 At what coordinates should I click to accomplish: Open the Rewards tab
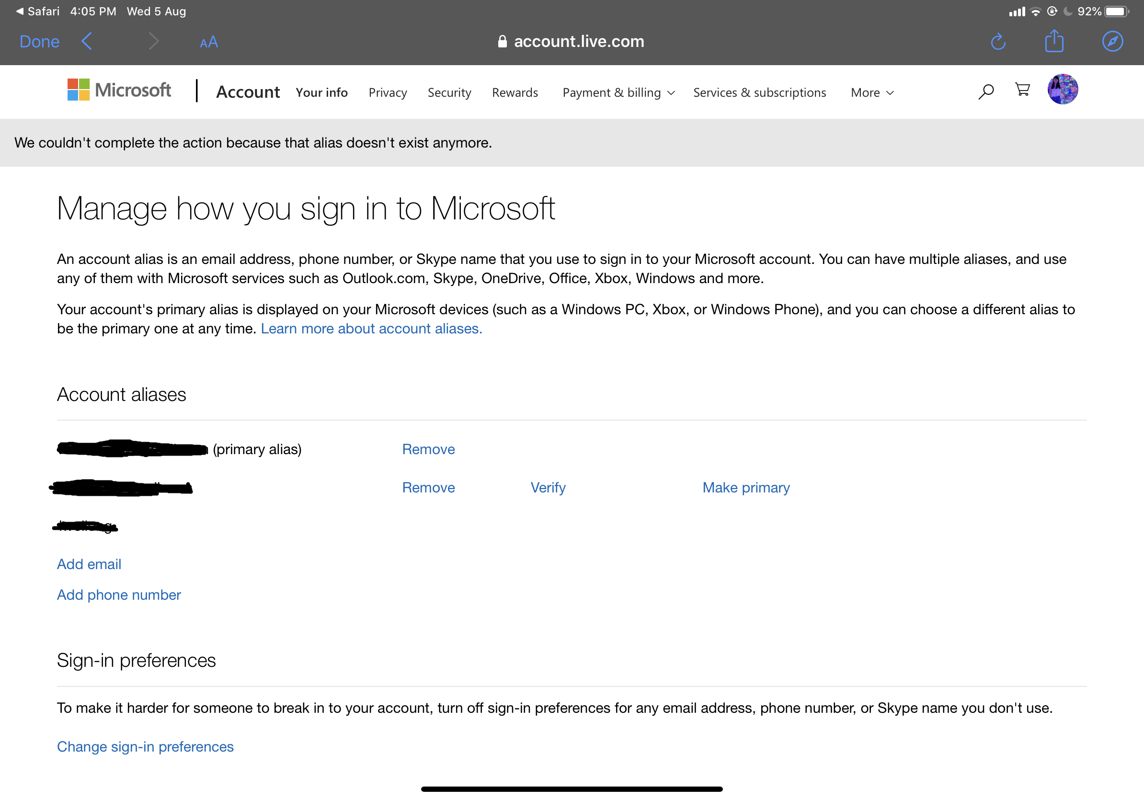click(x=515, y=92)
